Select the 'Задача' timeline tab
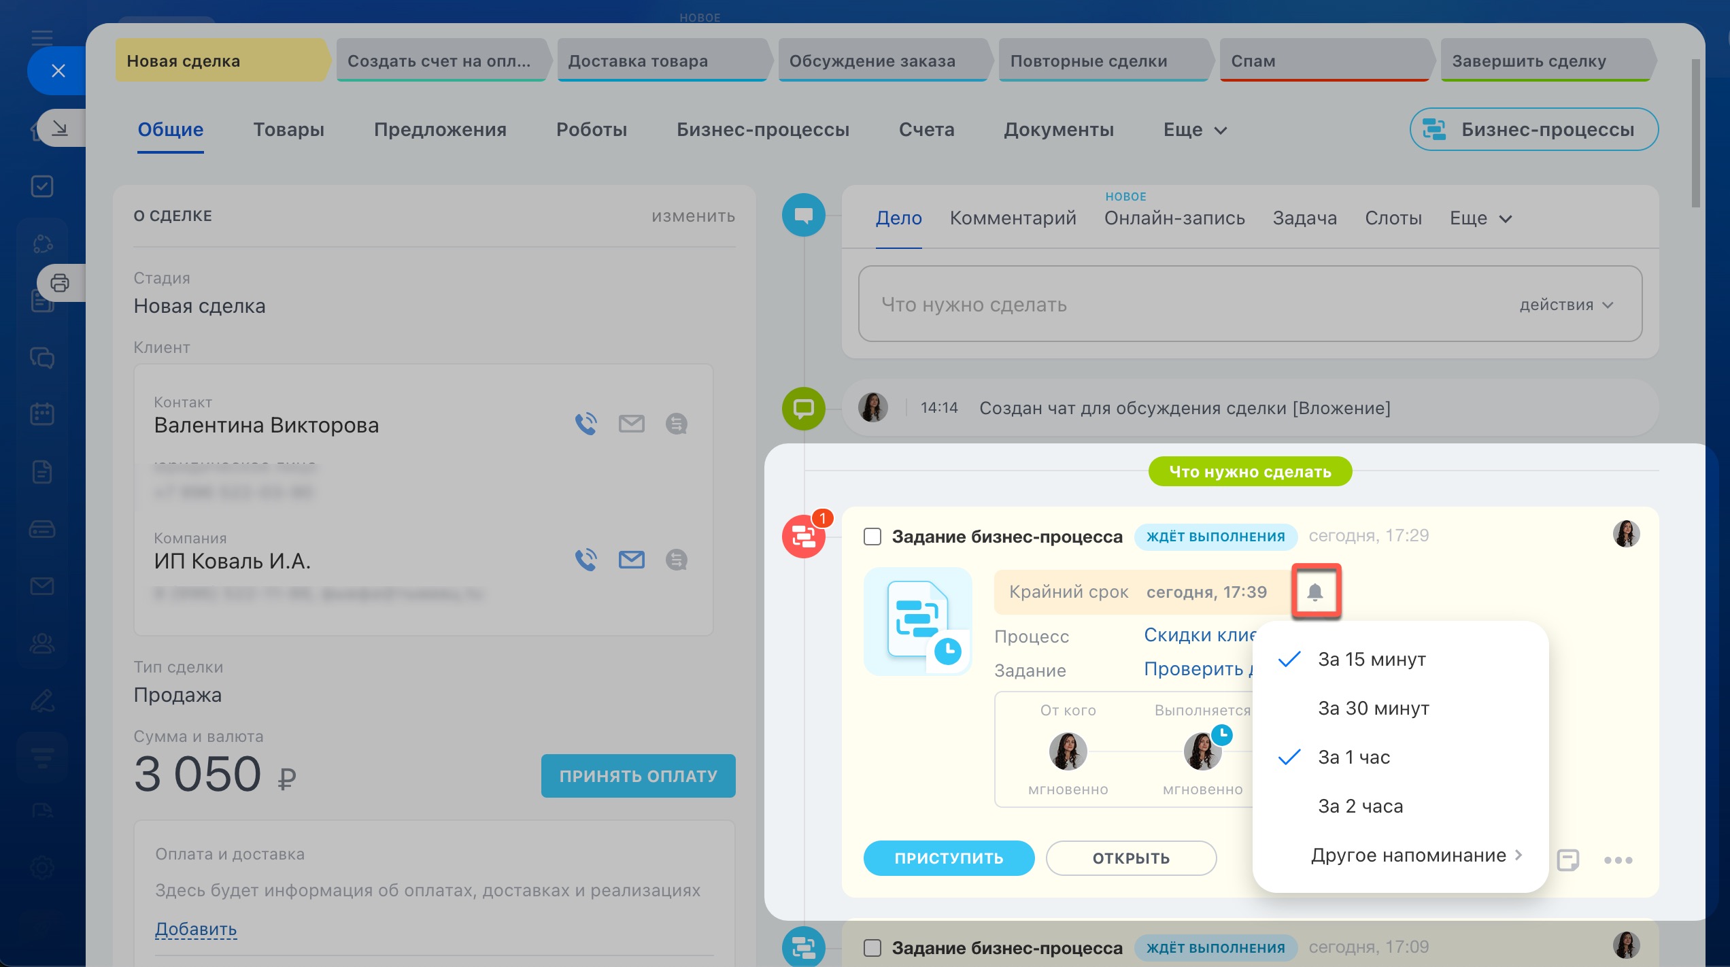 pyautogui.click(x=1305, y=218)
